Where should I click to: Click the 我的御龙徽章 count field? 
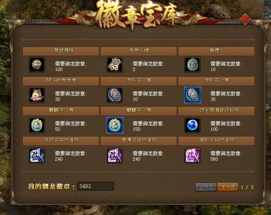coord(96,186)
